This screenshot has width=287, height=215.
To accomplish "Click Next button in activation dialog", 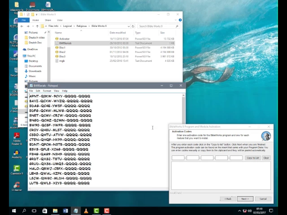I will coord(245,199).
